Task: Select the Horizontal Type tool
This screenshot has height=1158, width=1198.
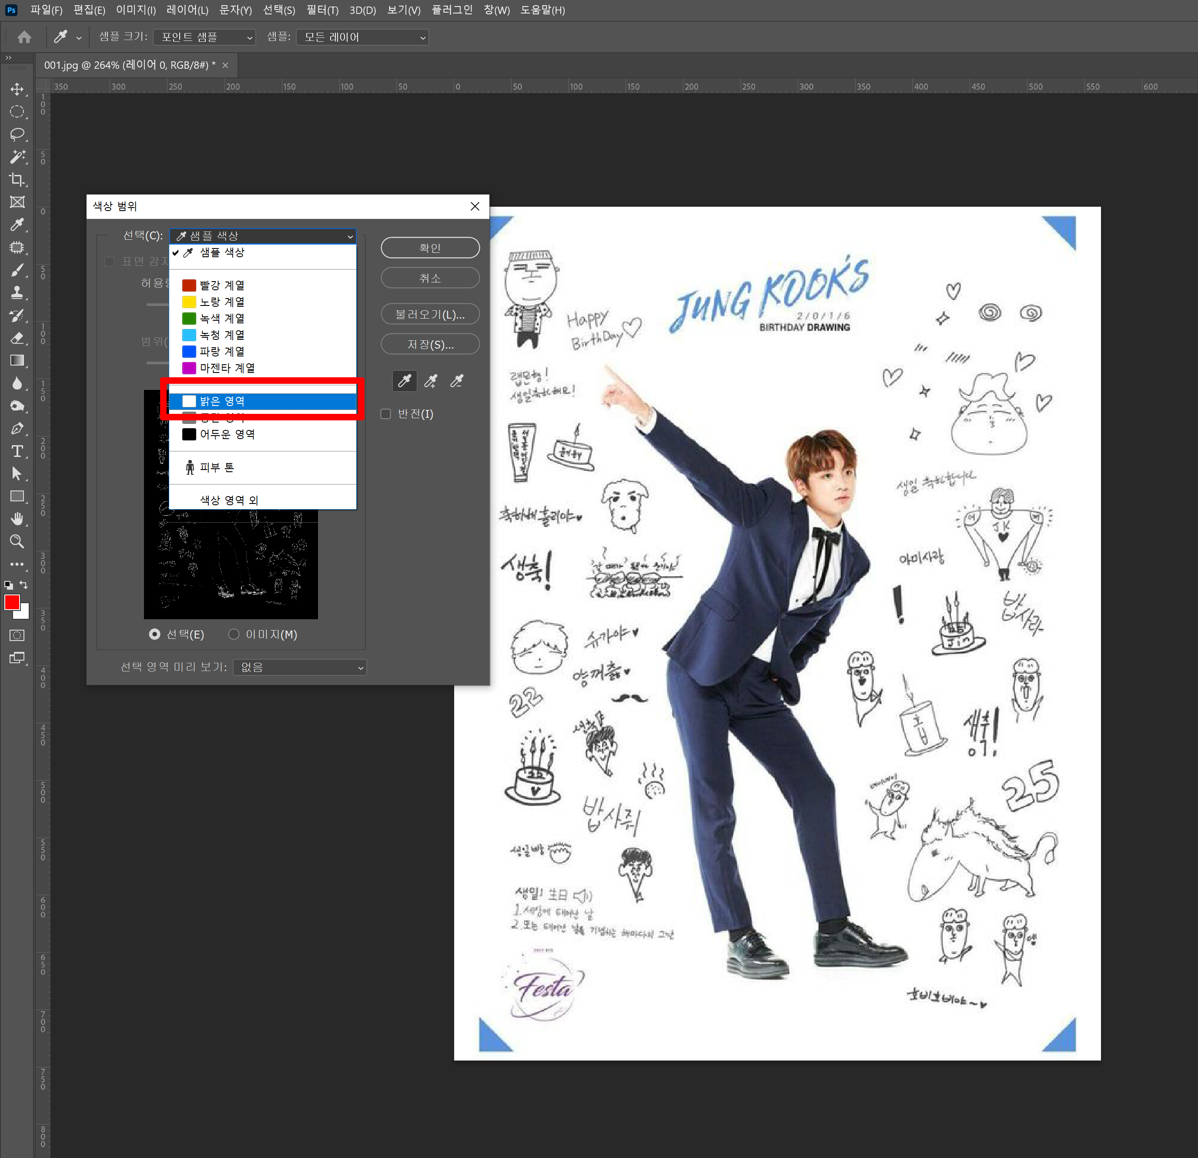Action: [x=17, y=451]
